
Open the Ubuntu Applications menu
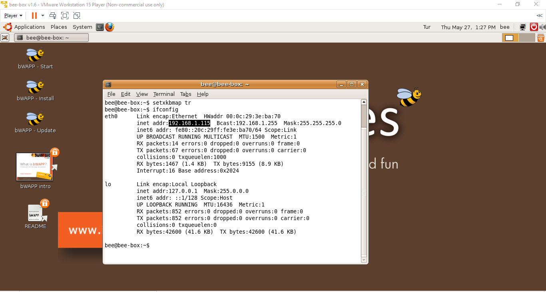[x=30, y=27]
